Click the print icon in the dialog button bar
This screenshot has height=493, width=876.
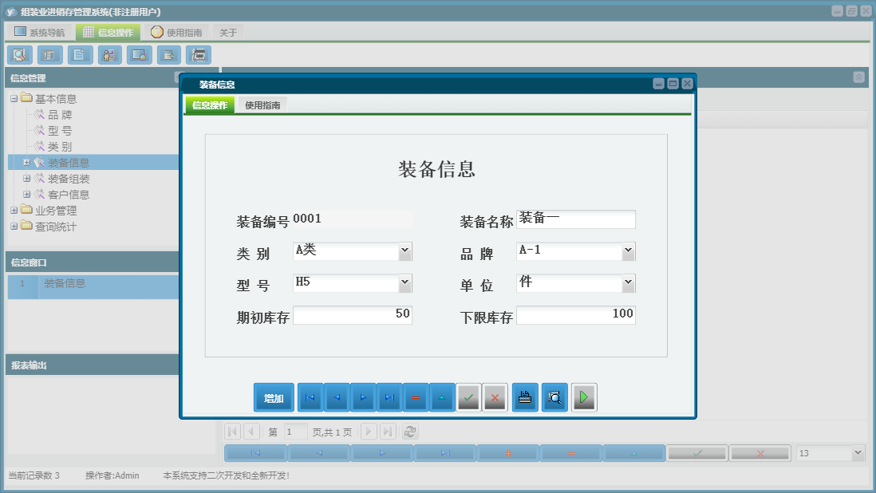coord(524,396)
